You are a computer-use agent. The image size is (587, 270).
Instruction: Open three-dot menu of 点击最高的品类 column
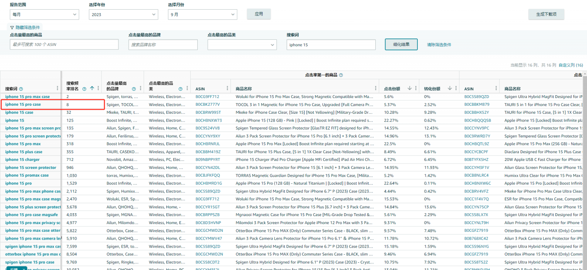point(187,88)
